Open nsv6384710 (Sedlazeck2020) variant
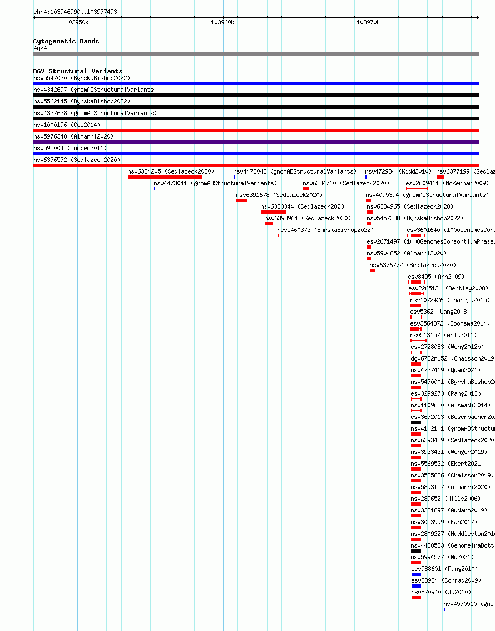 pyautogui.click(x=346, y=183)
